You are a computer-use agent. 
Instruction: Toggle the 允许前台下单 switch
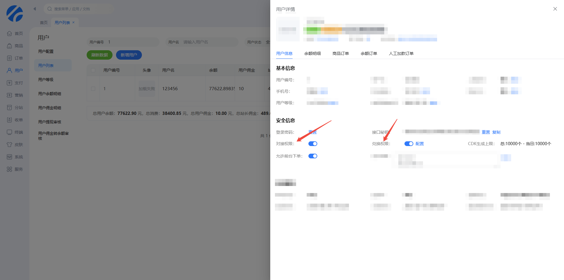click(313, 156)
